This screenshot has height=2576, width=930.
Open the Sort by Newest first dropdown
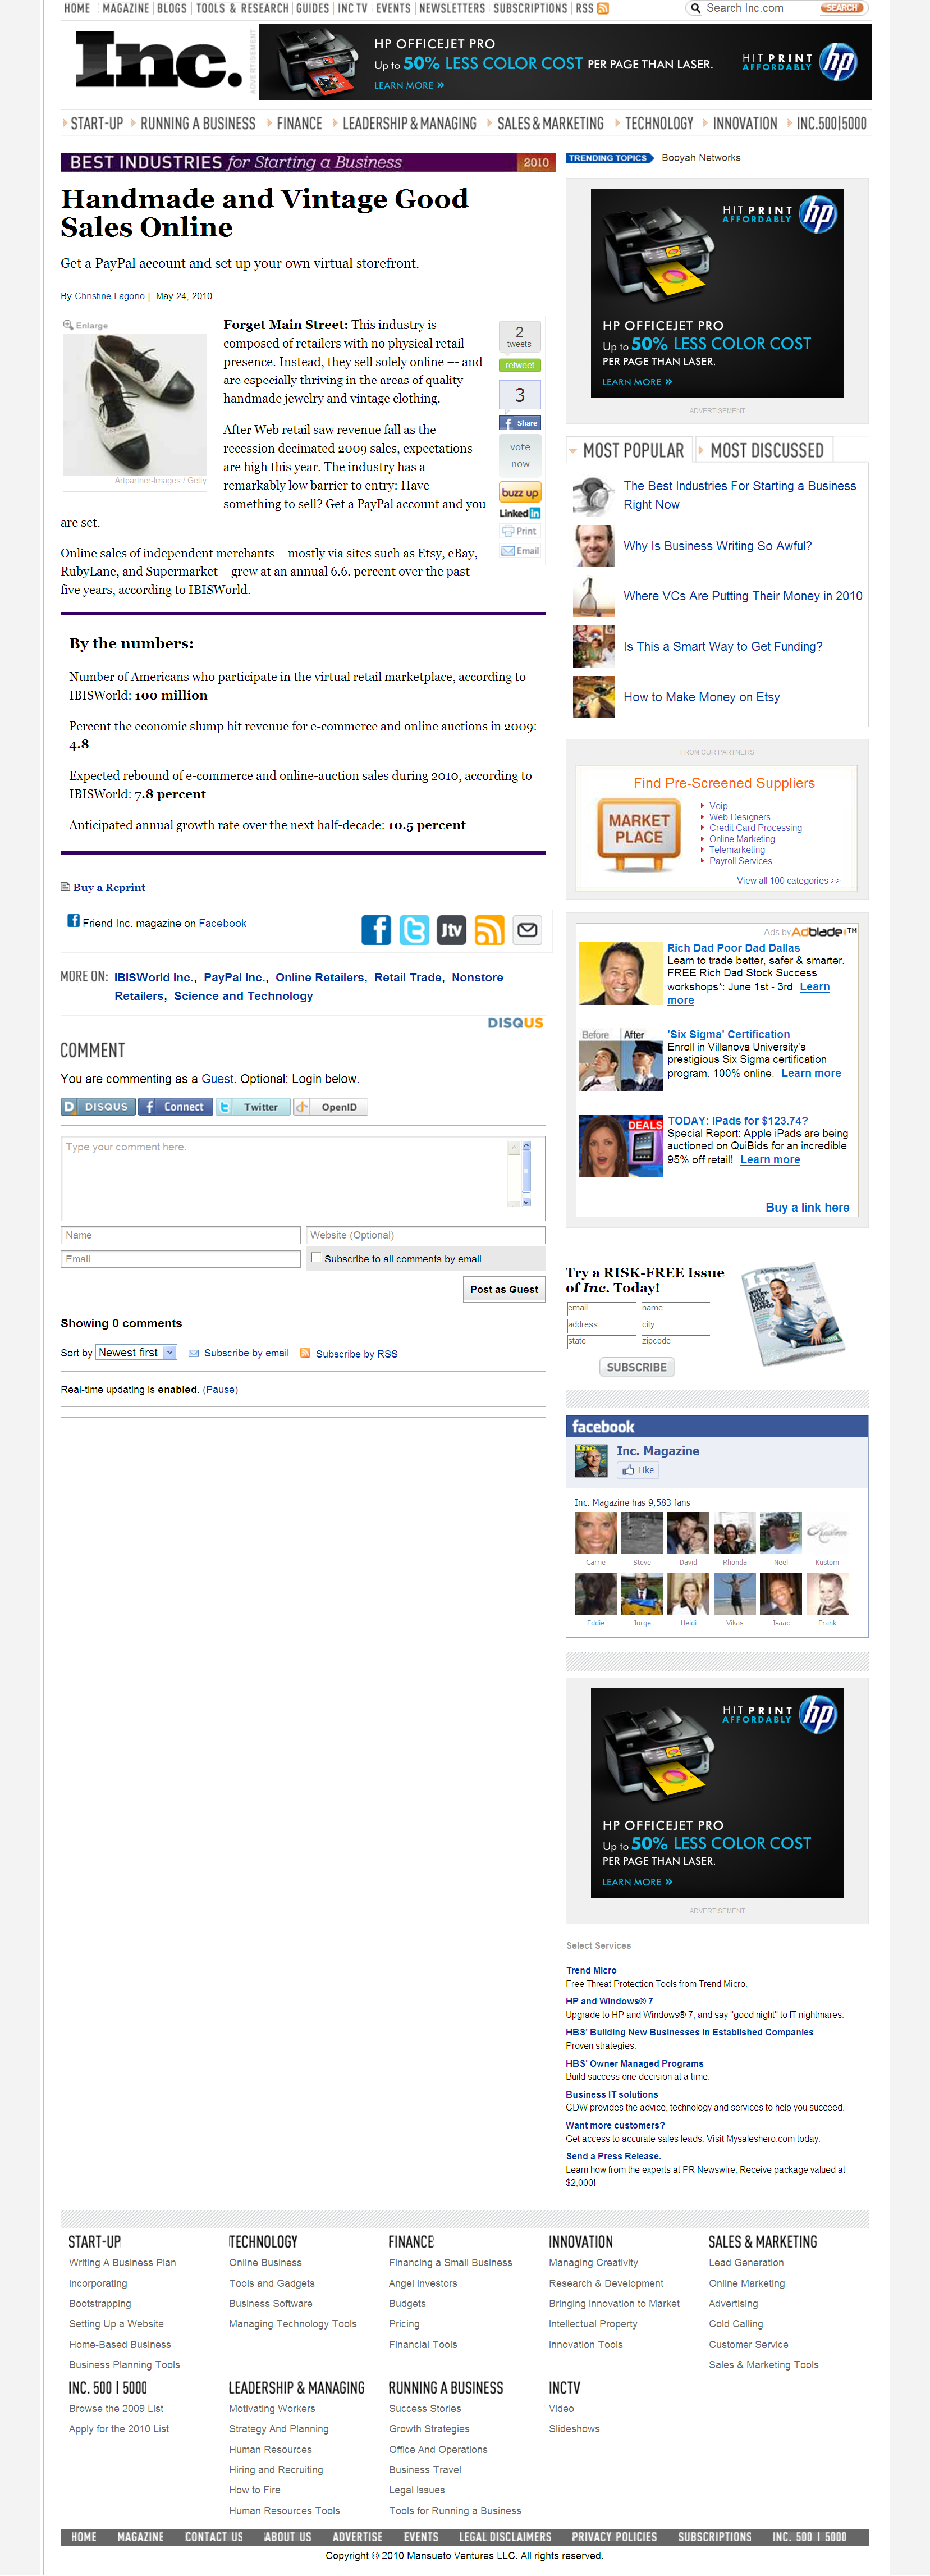tap(136, 1352)
